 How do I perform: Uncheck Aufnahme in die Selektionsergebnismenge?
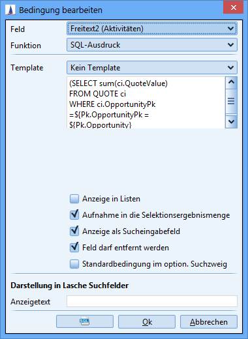74,215
